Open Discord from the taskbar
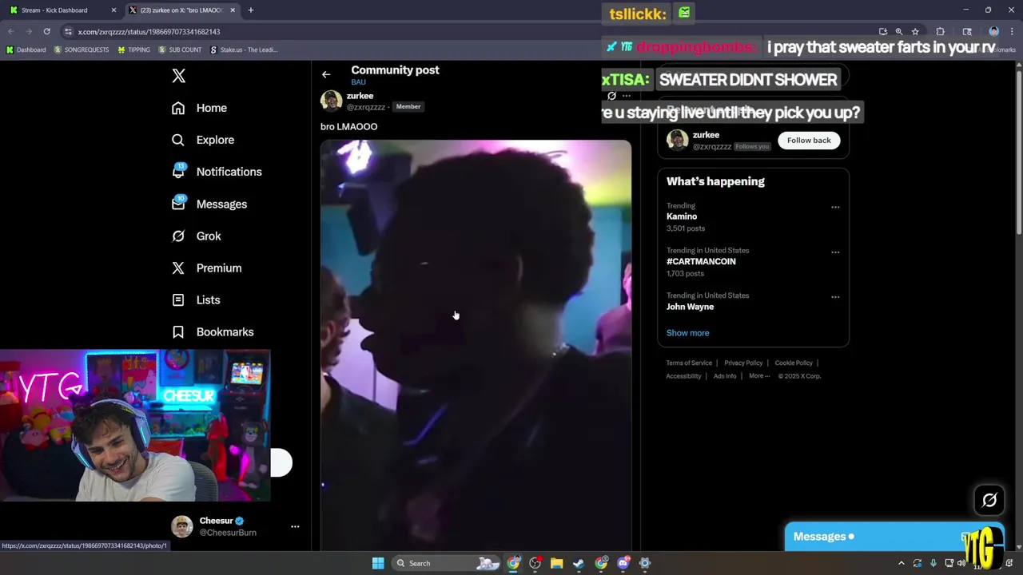1023x575 pixels. pyautogui.click(x=623, y=563)
